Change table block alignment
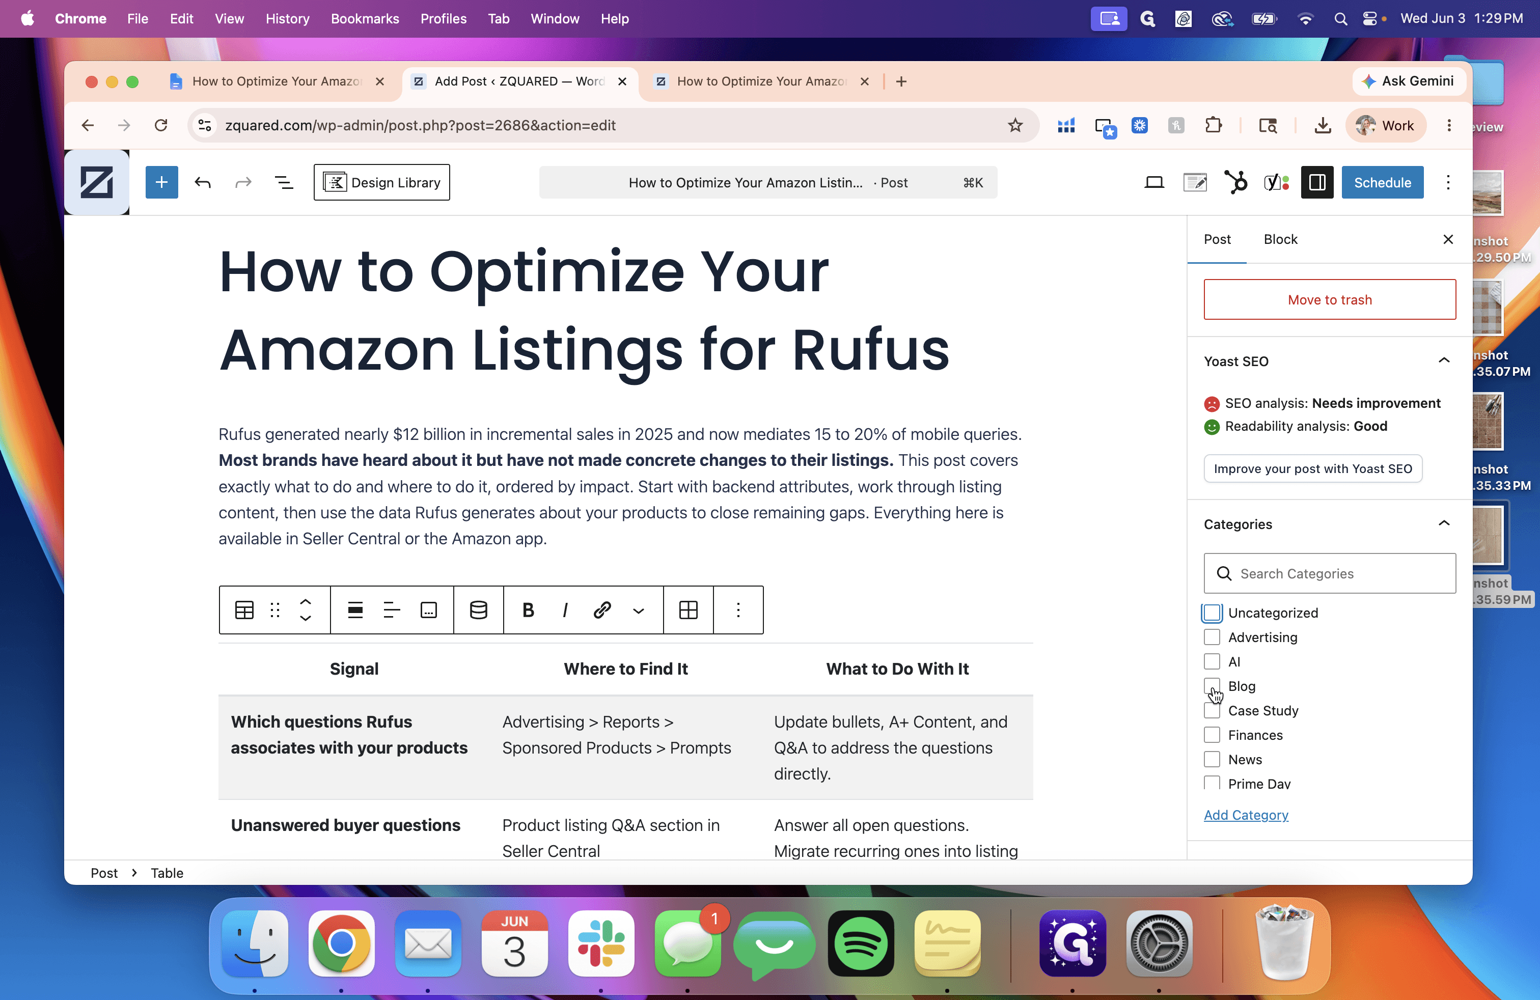 pyautogui.click(x=355, y=610)
